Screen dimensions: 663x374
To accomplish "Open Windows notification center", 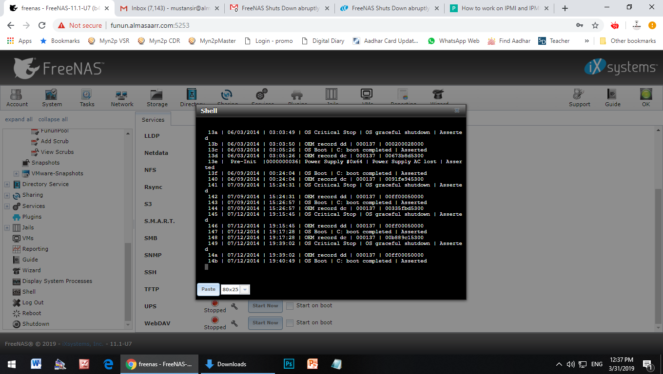I will point(648,364).
